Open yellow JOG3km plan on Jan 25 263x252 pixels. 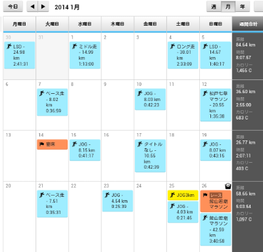coord(183,195)
